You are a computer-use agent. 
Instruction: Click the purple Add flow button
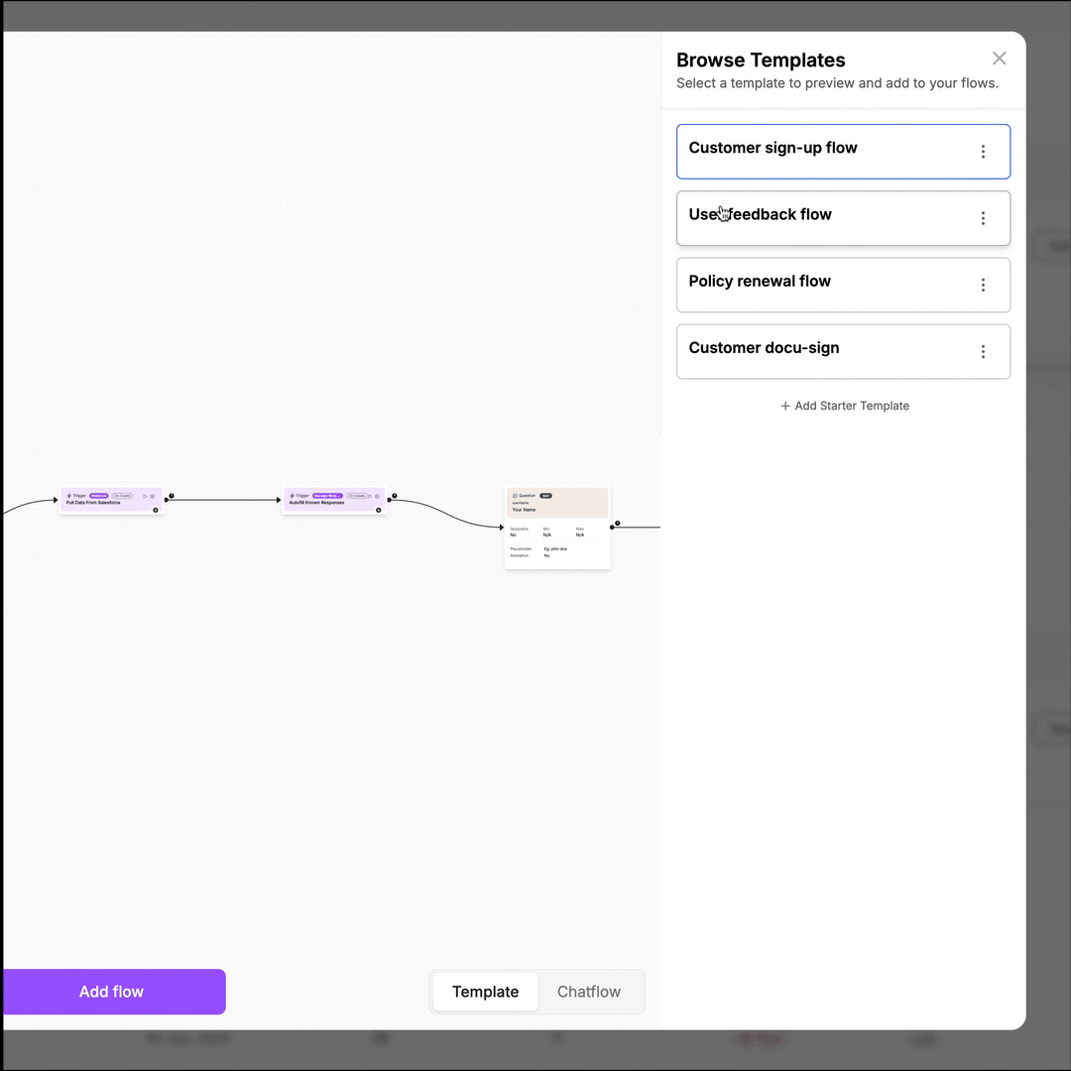tap(113, 992)
